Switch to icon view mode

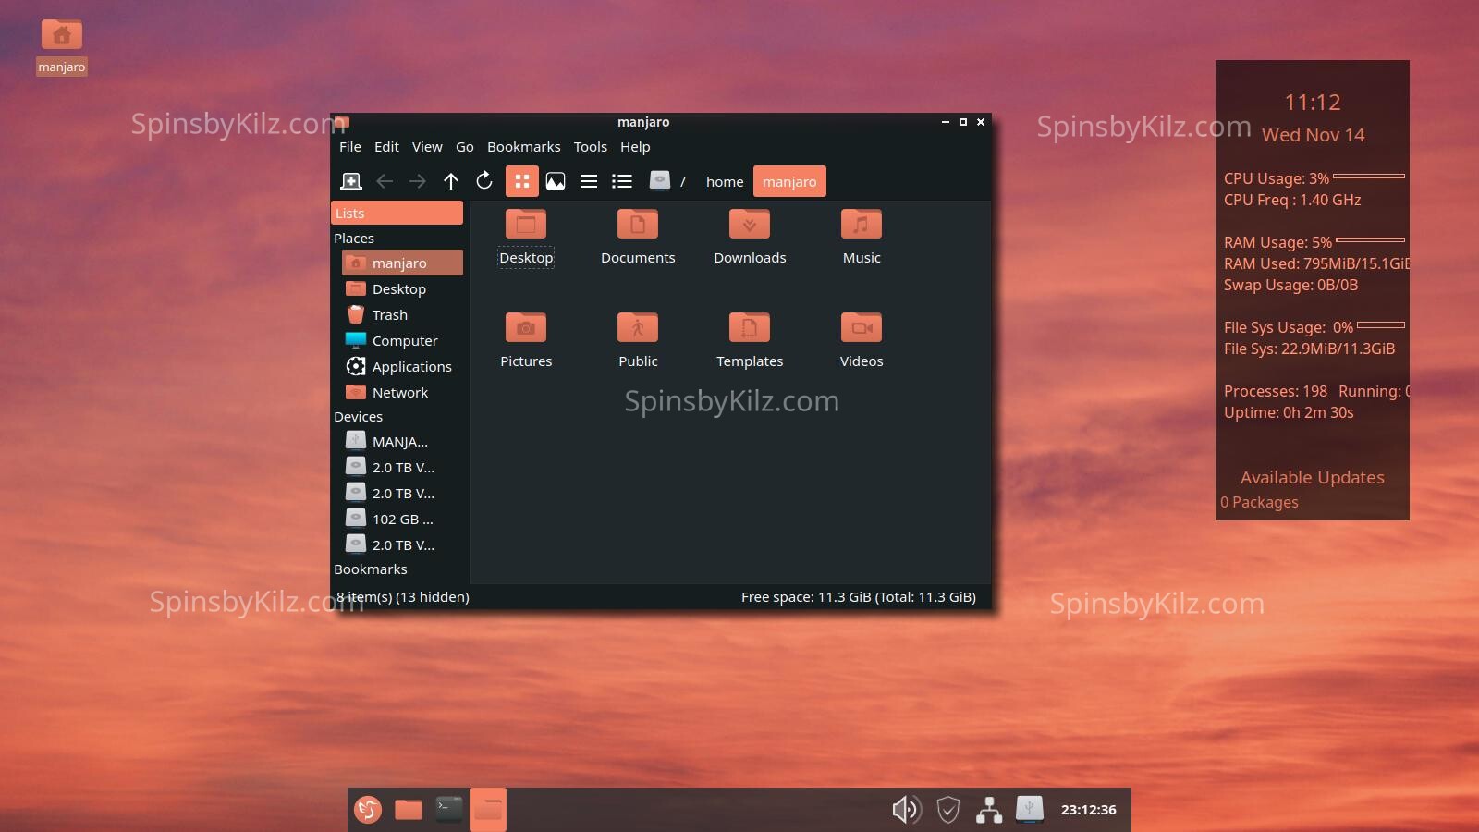(522, 181)
